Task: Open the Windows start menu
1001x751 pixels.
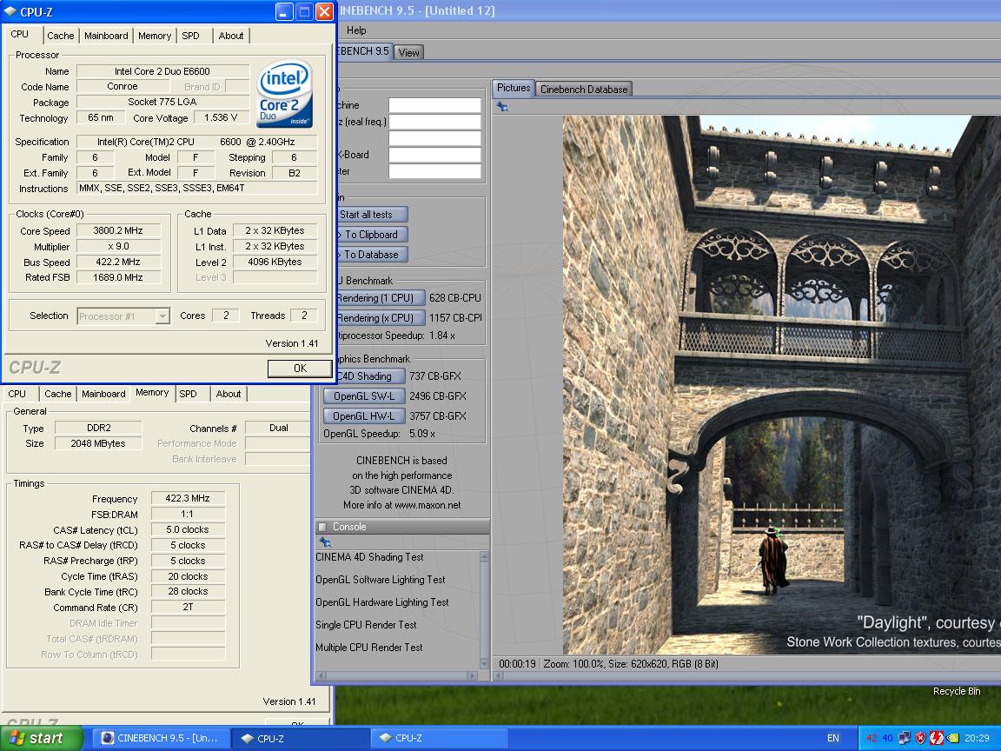Action: click(x=42, y=738)
